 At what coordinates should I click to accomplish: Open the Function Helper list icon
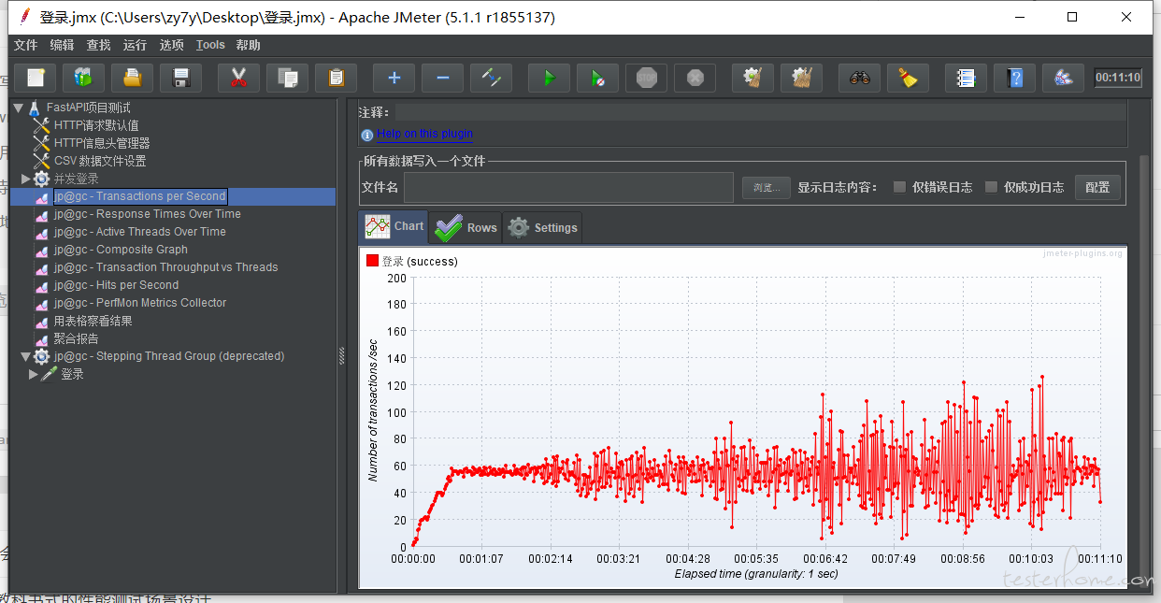(x=966, y=79)
